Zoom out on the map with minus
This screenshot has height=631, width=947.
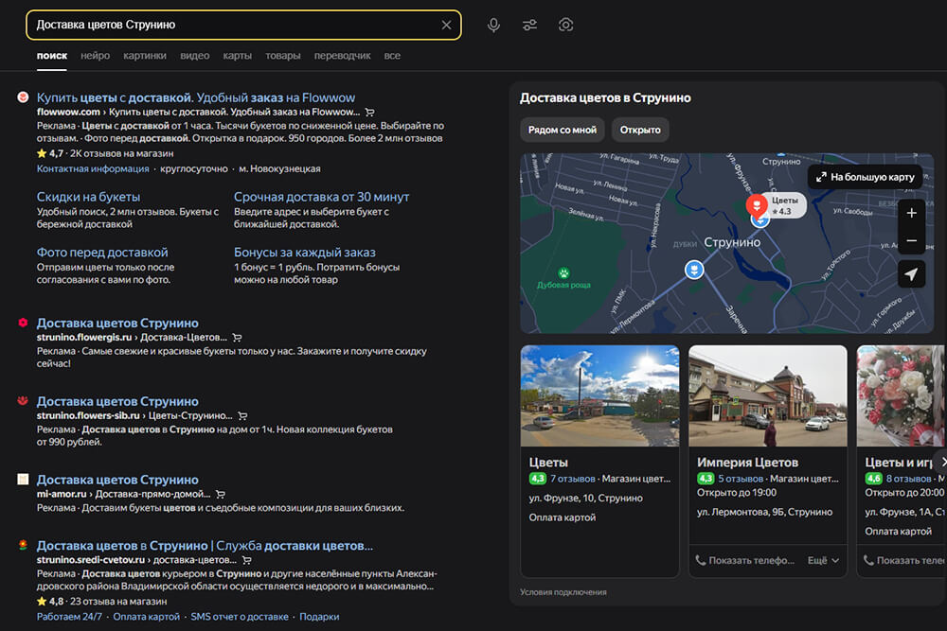911,240
